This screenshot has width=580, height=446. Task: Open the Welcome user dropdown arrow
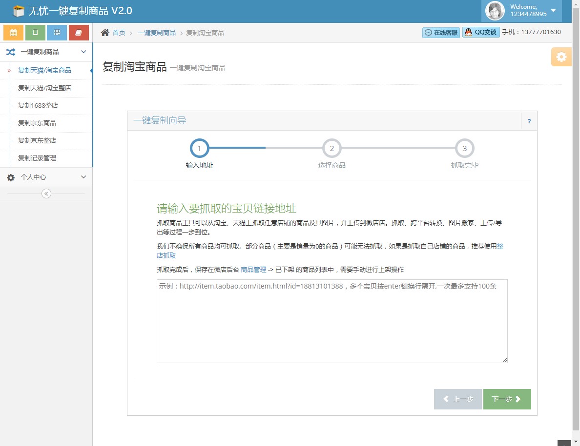pyautogui.click(x=553, y=10)
